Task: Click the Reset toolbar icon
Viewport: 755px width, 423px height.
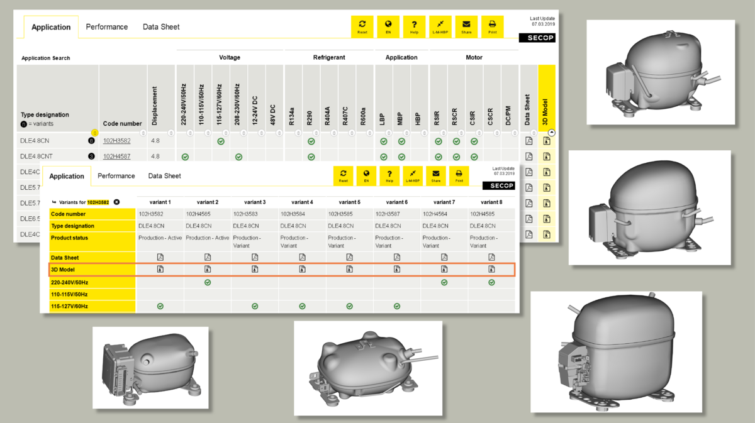Action: click(362, 26)
